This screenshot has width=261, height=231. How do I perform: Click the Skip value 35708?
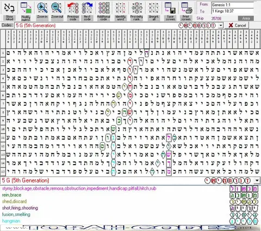click(216, 19)
